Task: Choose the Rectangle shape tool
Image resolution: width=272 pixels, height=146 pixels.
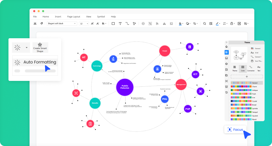Action: click(x=113, y=23)
